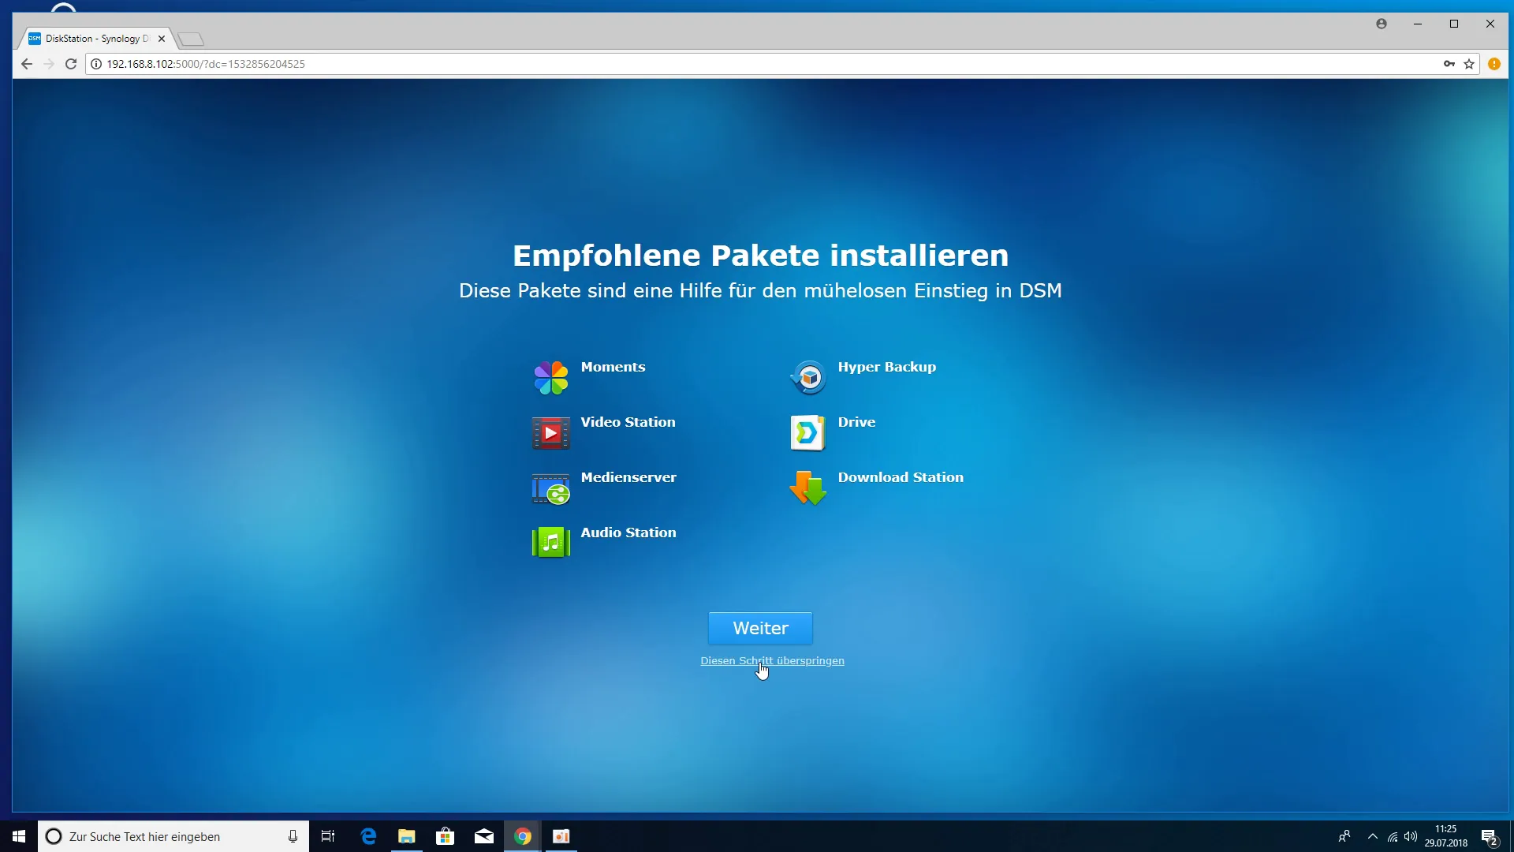1514x852 pixels.
Task: Select the Medienserver label
Action: (628, 477)
